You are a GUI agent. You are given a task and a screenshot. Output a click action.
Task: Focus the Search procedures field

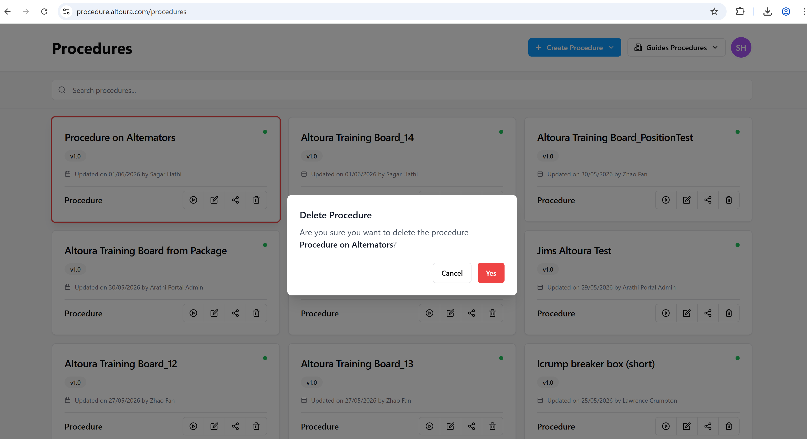coord(402,90)
